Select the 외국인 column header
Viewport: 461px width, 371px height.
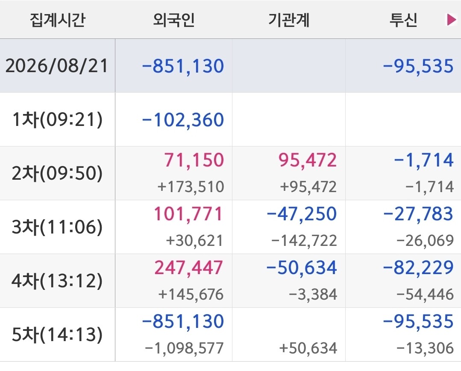174,20
